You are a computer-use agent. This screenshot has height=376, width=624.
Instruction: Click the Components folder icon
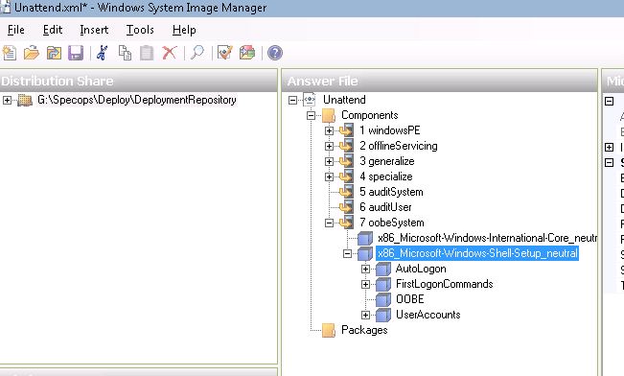[x=329, y=115]
